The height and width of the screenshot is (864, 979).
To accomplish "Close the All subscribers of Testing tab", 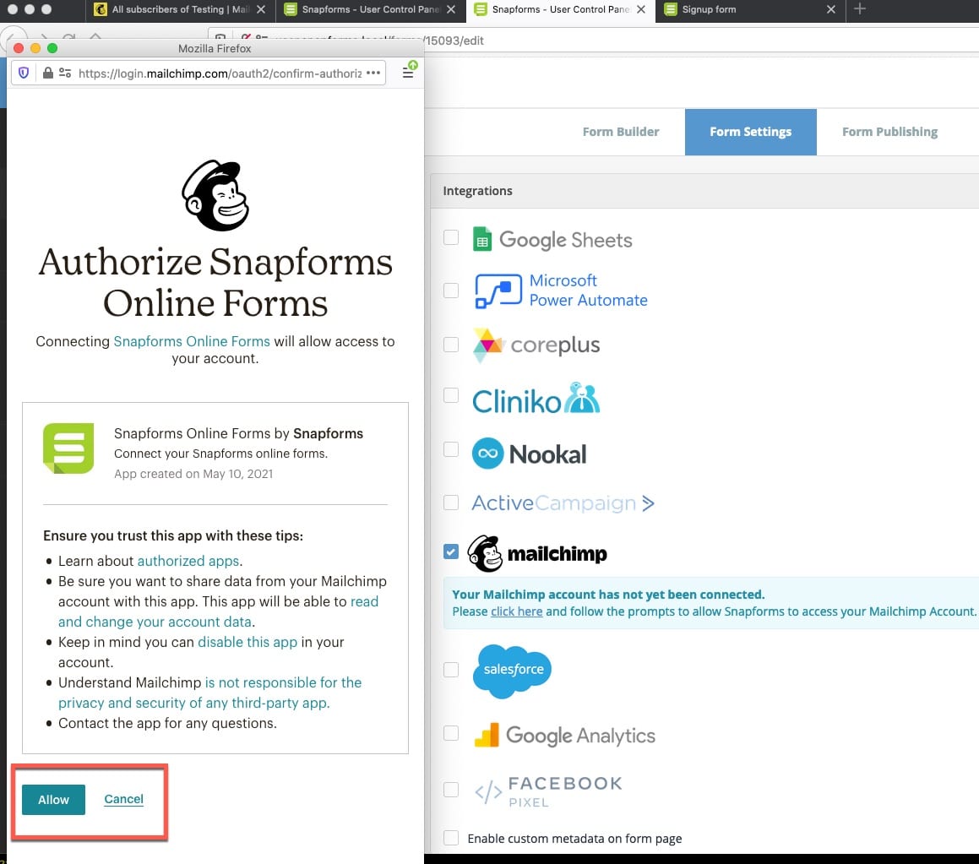I will click(x=261, y=9).
